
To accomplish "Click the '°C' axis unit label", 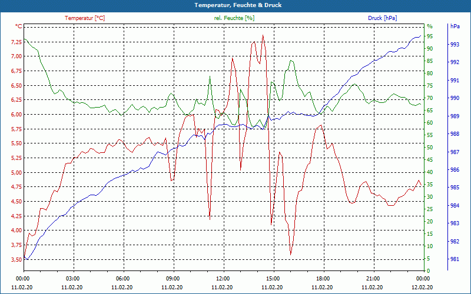I will pyautogui.click(x=19, y=26).
